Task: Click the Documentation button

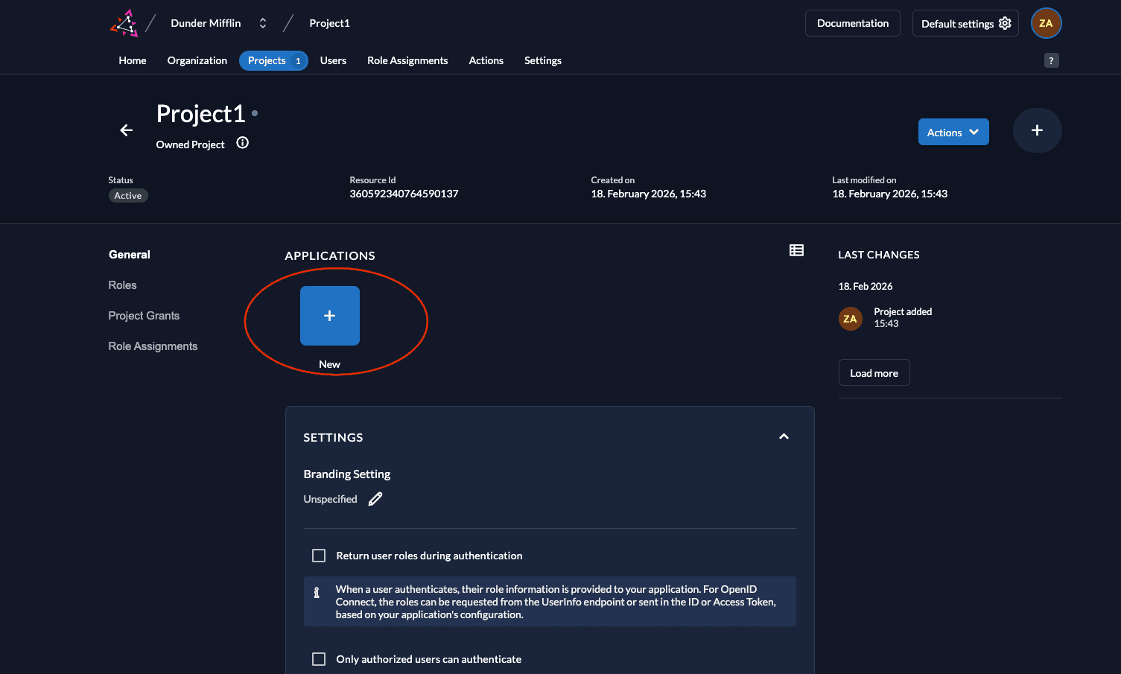Action: point(852,23)
